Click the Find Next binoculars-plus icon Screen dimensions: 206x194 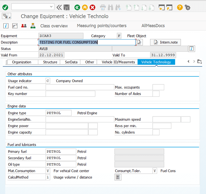(x=118, y=8)
